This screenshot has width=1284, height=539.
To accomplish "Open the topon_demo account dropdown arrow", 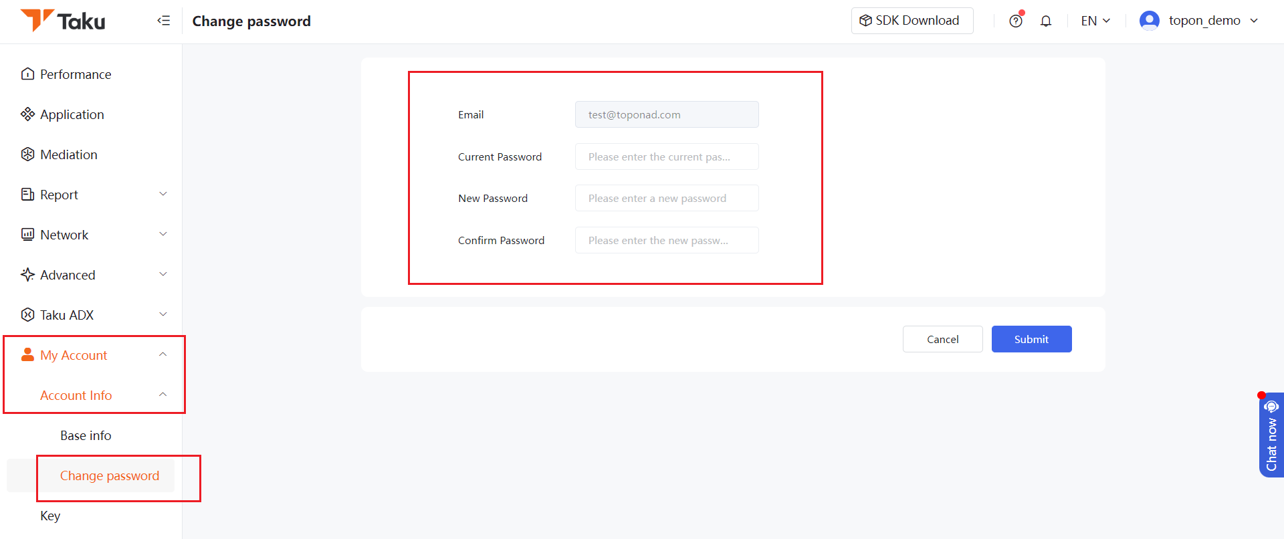I will pyautogui.click(x=1254, y=21).
